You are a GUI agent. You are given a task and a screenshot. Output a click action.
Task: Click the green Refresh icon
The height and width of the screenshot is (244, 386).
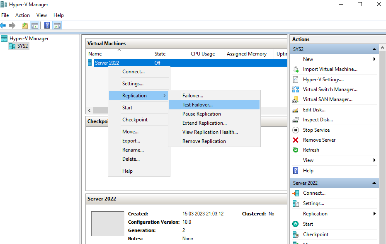coord(296,150)
